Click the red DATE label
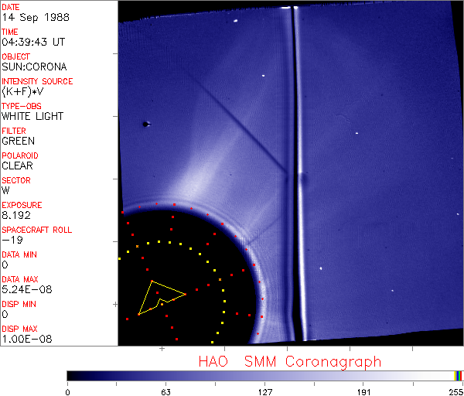This screenshot has height=396, width=464. pyautogui.click(x=11, y=7)
